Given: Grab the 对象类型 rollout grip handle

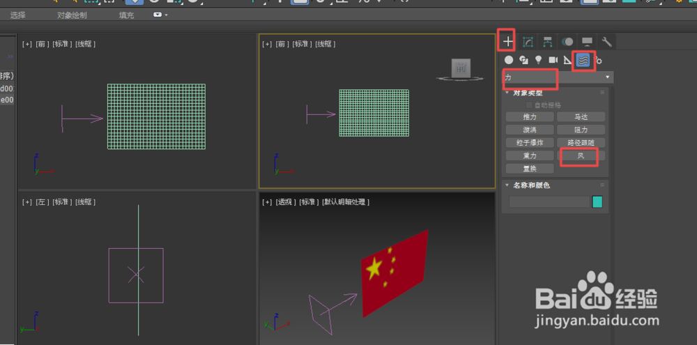Looking at the screenshot, I should click(x=602, y=93).
